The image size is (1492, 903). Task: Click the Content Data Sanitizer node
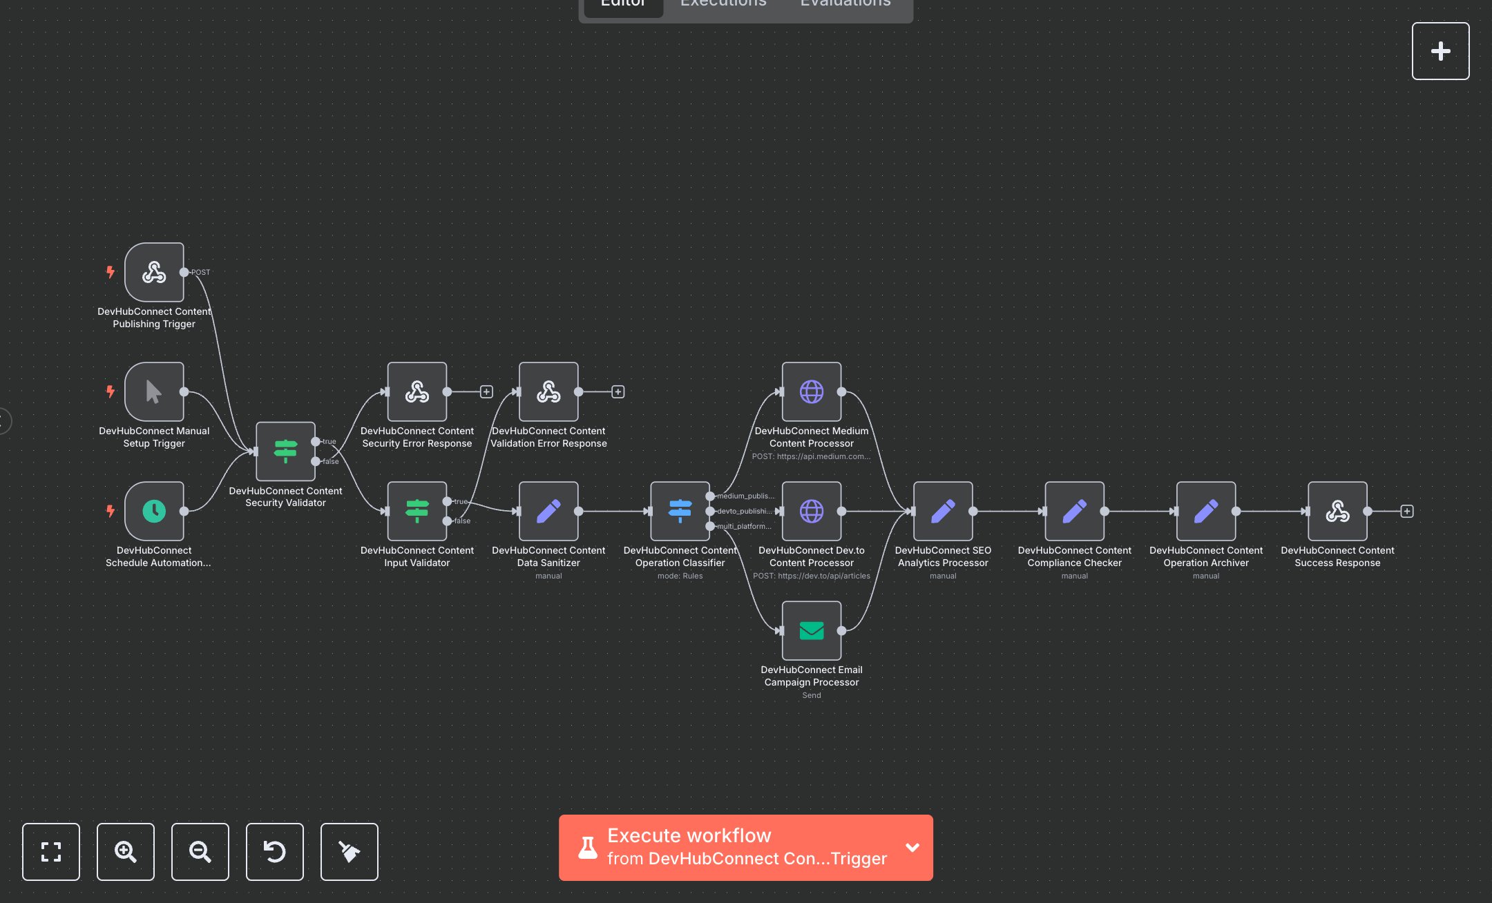tap(548, 511)
